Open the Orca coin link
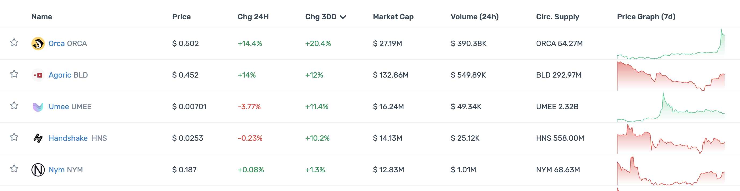740x191 pixels. click(x=57, y=43)
